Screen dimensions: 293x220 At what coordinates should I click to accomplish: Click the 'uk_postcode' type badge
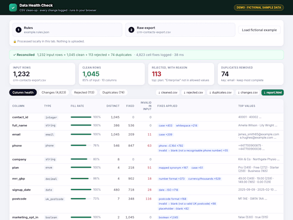54,199
